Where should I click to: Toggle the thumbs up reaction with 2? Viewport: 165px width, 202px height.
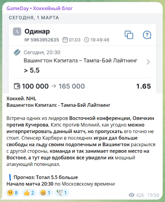pos(29,193)
